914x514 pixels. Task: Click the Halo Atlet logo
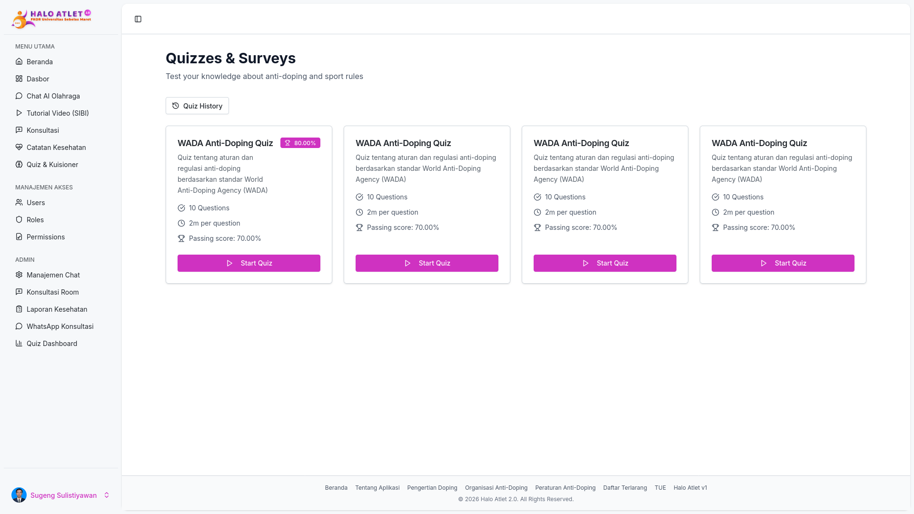pos(51,19)
